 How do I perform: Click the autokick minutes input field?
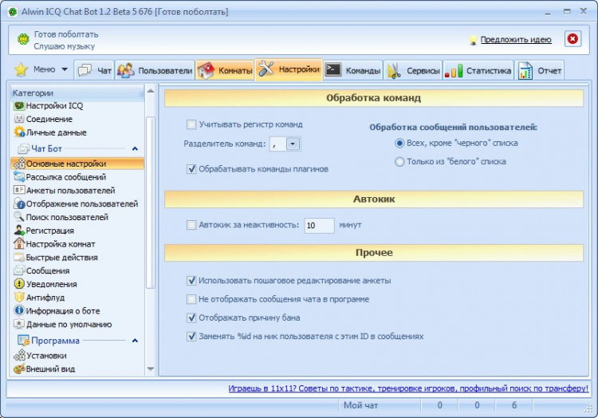pyautogui.click(x=319, y=226)
